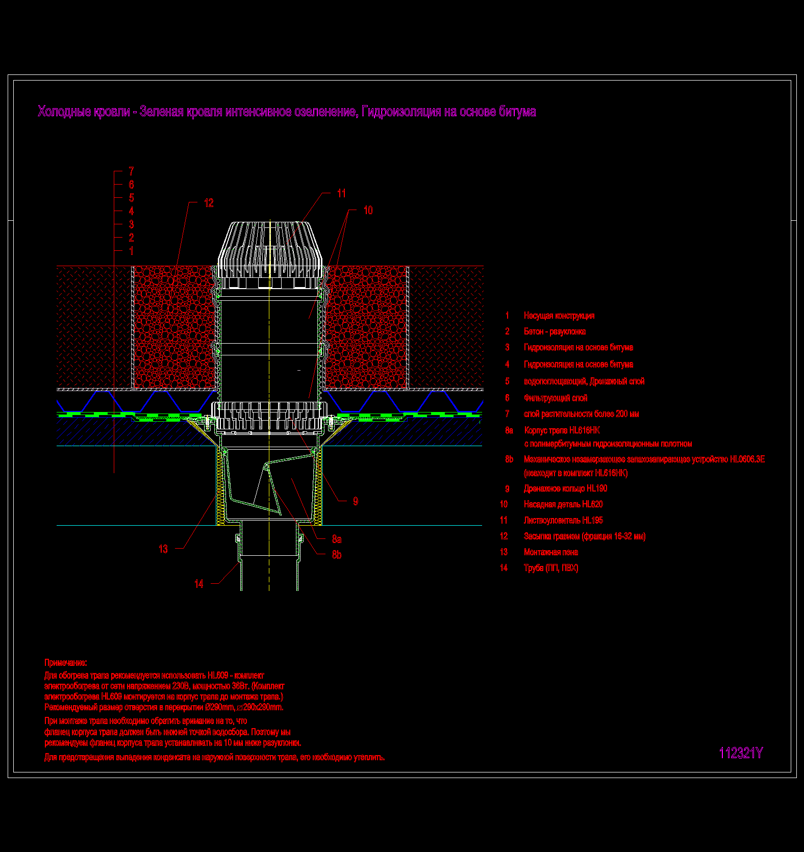Select the '(невходит в комплект HL616HK)' line

pyautogui.click(x=576, y=473)
